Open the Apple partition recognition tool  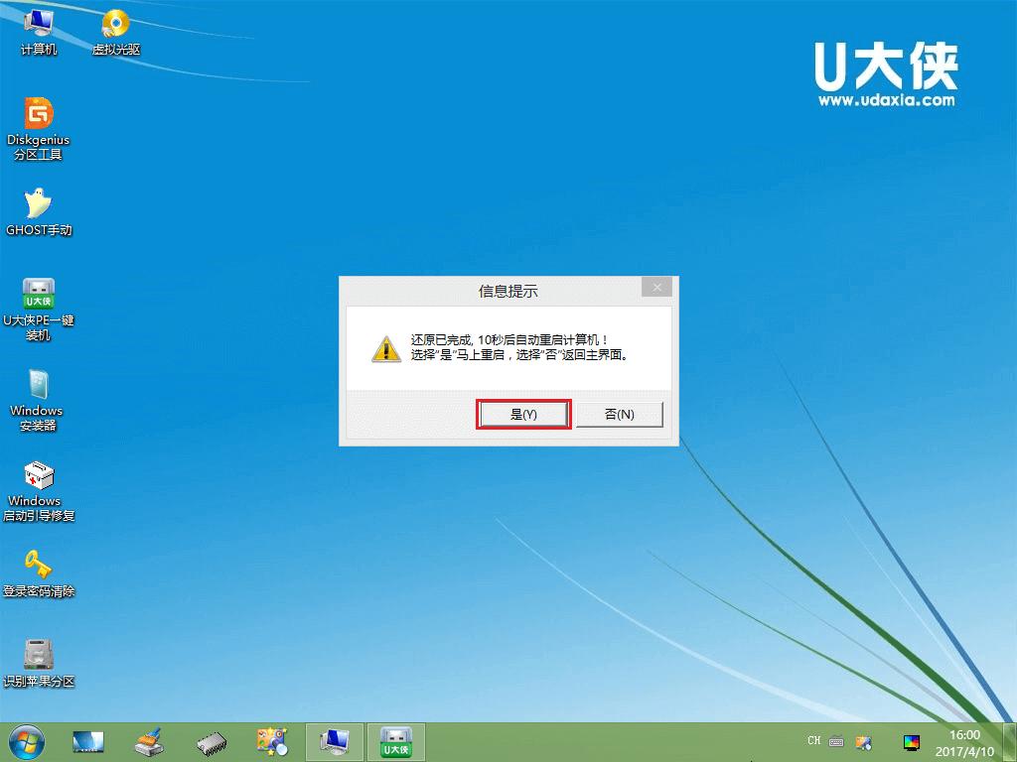[x=38, y=655]
